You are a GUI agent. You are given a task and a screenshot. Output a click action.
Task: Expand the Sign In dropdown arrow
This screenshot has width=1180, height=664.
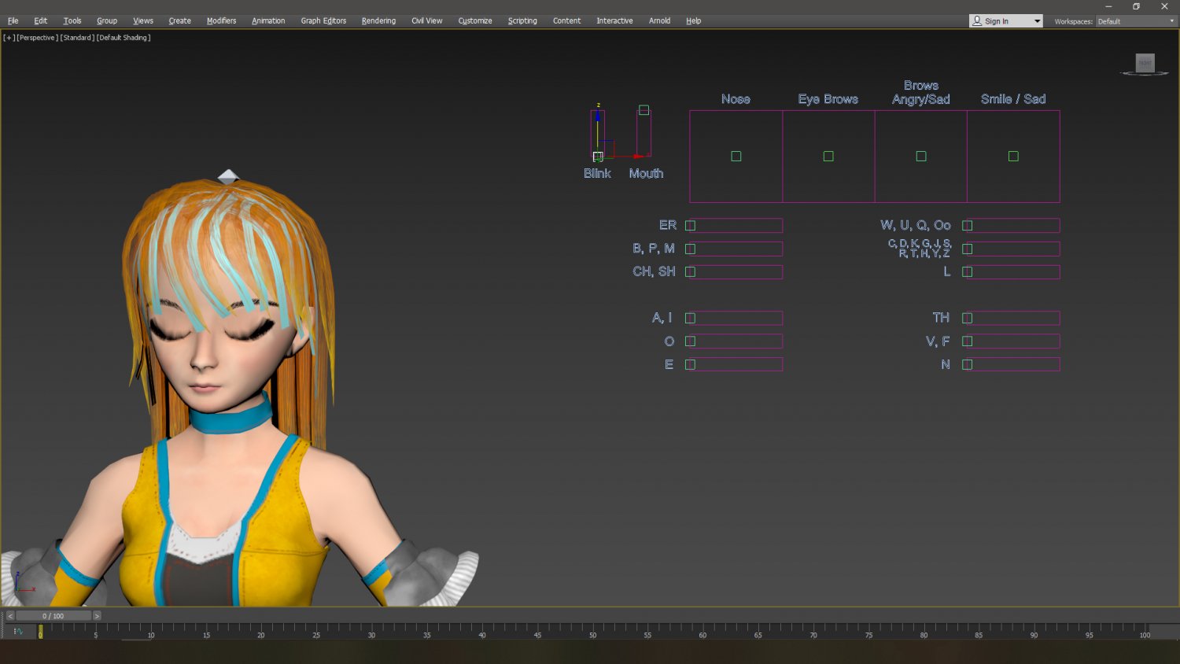click(x=1037, y=21)
